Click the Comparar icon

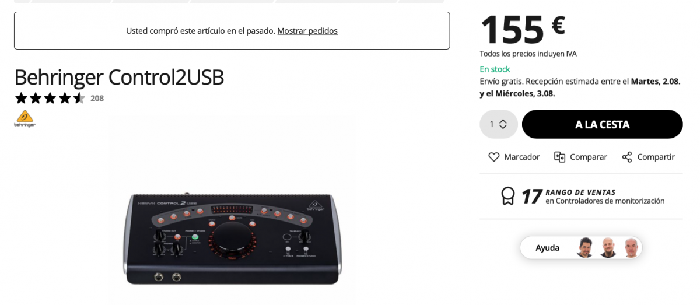tap(559, 157)
